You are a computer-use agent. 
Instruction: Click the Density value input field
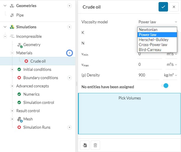coord(148,75)
